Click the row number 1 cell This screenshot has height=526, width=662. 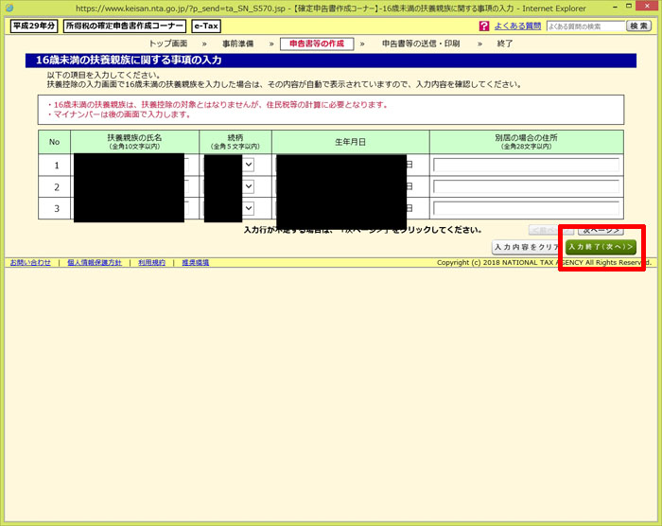point(57,166)
